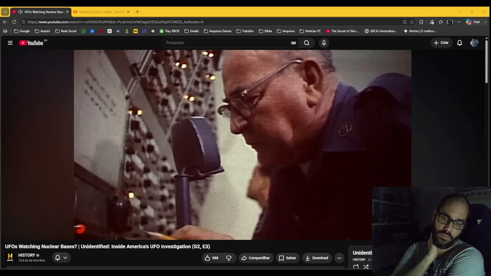
Task: Open The Secret of Skin bookmark
Action: click(x=342, y=31)
